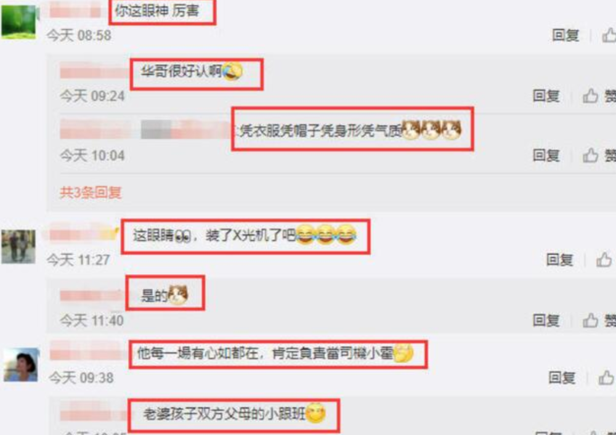Viewport: 616px width, 435px height.
Task: Like the 09:38 comment thumbs-up icon
Action: [x=606, y=378]
